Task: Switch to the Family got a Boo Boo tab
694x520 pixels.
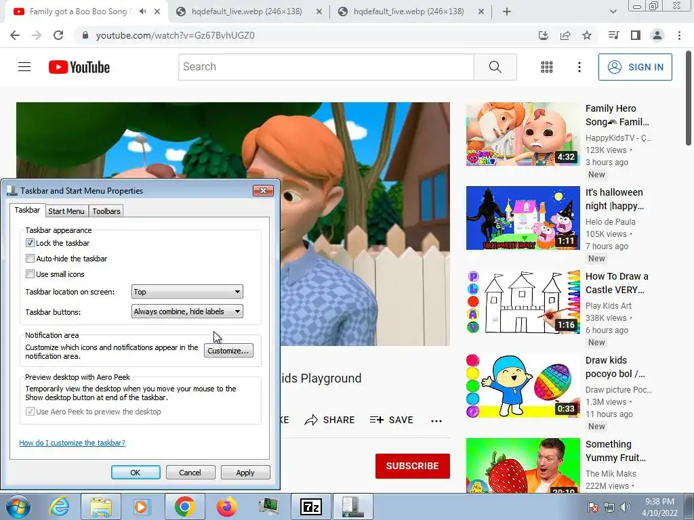Action: (x=80, y=12)
